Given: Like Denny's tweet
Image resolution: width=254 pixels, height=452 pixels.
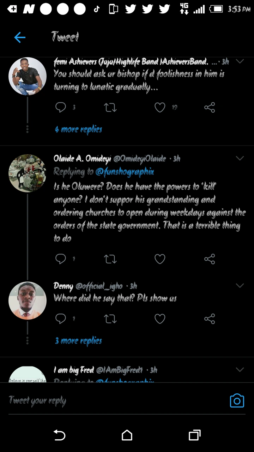Looking at the screenshot, I should tap(160, 319).
